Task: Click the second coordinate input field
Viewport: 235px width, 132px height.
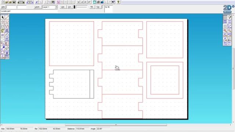Action: coord(22,7)
